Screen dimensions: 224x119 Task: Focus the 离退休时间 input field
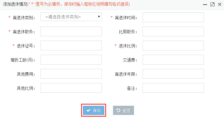[x=173, y=17]
